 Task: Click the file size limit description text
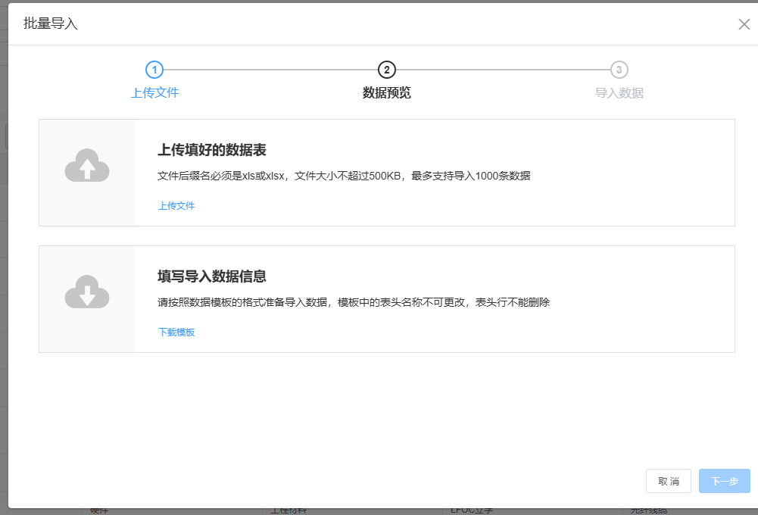pos(344,176)
